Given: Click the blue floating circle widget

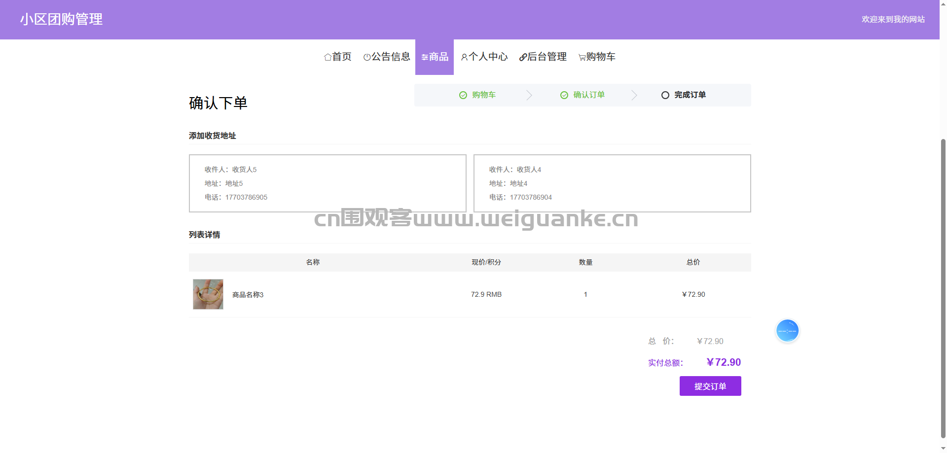Looking at the screenshot, I should (x=787, y=331).
